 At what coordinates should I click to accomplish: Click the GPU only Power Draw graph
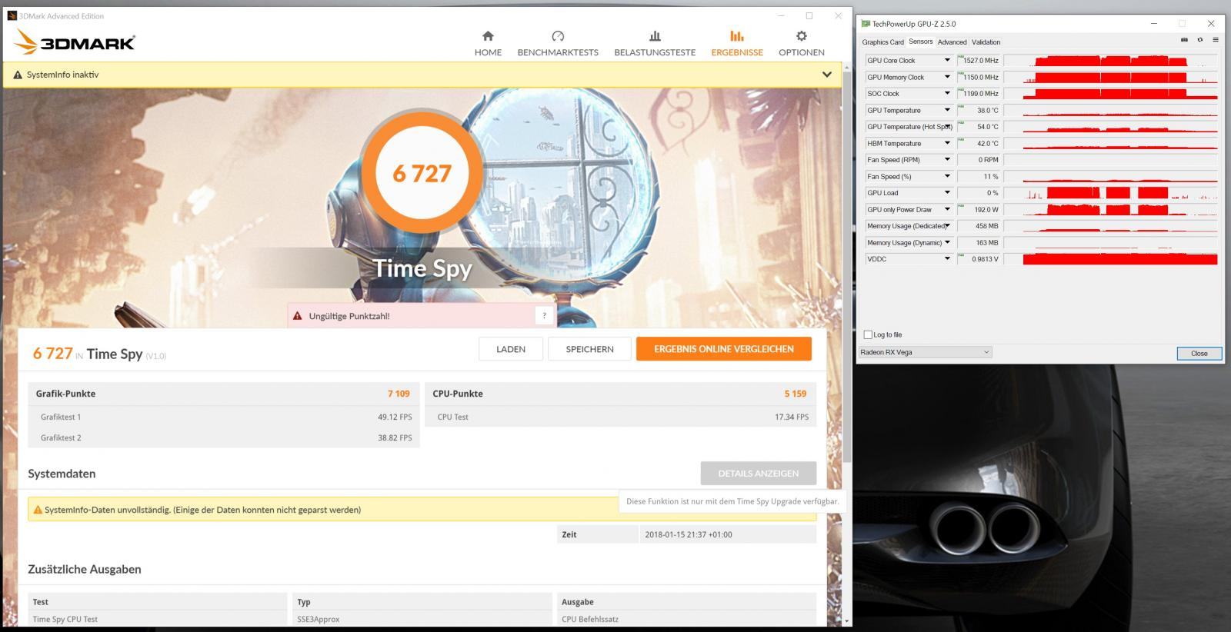[1111, 209]
